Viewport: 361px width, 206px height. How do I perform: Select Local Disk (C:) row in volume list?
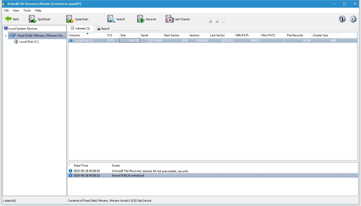(212, 40)
